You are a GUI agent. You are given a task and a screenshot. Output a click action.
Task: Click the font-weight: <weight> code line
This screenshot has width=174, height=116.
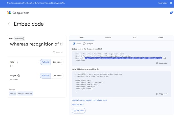[85, 87]
